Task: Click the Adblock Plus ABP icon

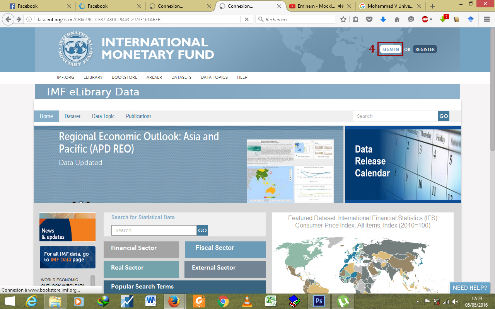Action: (x=425, y=19)
